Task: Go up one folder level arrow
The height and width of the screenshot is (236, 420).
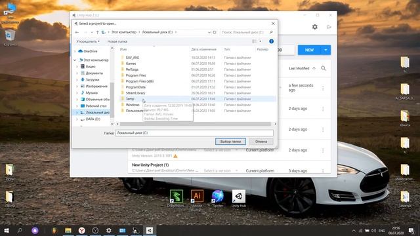Action: click(x=98, y=32)
